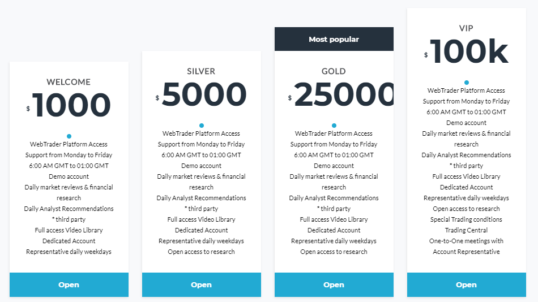Open the GOLD account plan
The height and width of the screenshot is (302, 538).
(334, 284)
